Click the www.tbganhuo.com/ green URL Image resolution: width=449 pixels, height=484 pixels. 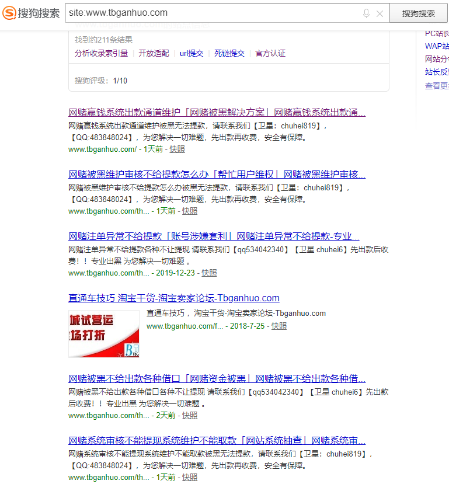(102, 149)
